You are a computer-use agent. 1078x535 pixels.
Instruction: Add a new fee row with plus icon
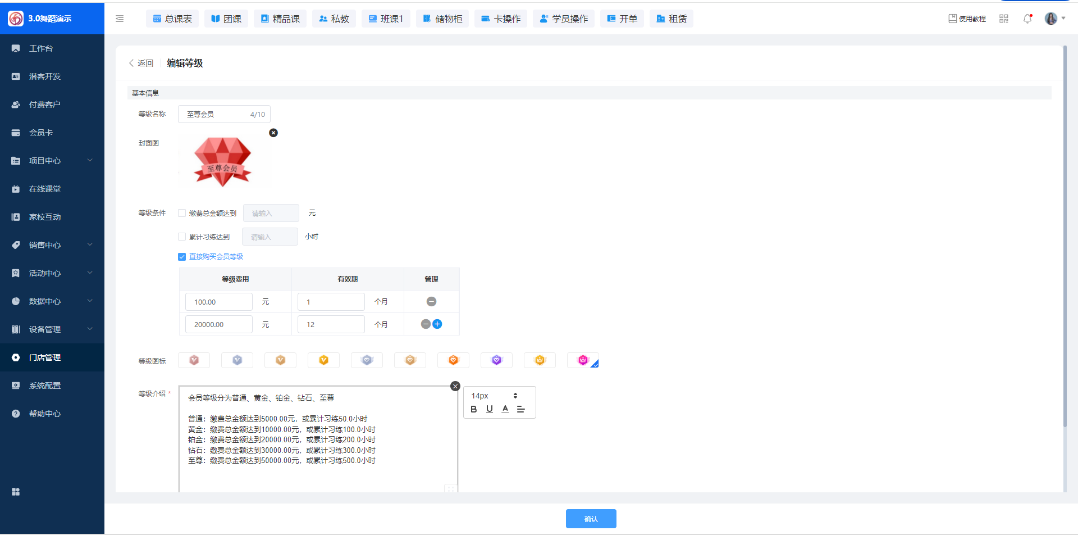[x=437, y=324]
